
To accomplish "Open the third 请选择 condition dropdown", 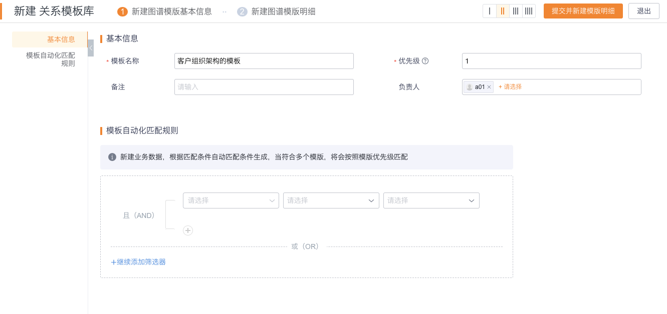I will coord(431,200).
